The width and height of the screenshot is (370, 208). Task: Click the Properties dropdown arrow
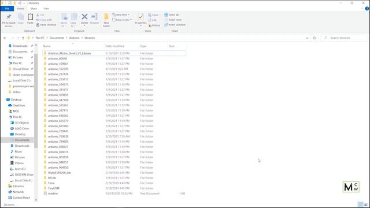pyautogui.click(x=140, y=25)
